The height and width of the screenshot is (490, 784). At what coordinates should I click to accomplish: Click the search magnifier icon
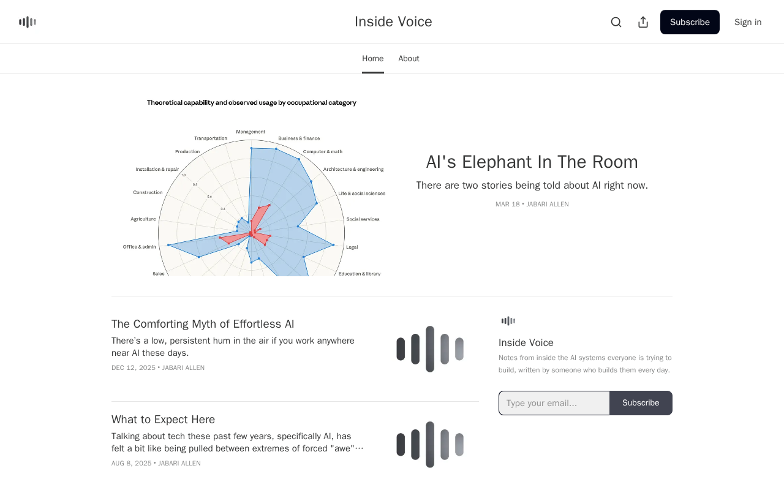coord(616,22)
